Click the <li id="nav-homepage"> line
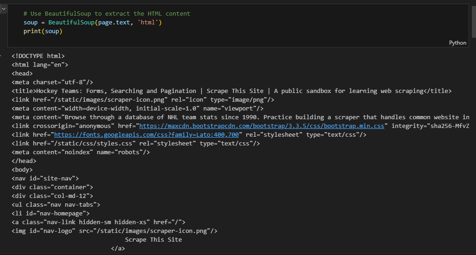 [x=50, y=213]
